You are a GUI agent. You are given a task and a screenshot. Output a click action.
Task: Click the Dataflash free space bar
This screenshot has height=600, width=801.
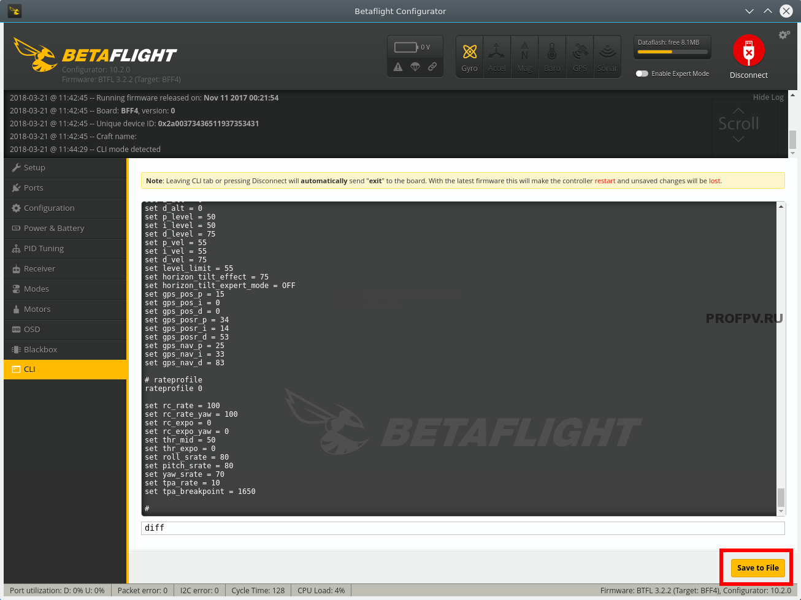coord(672,52)
